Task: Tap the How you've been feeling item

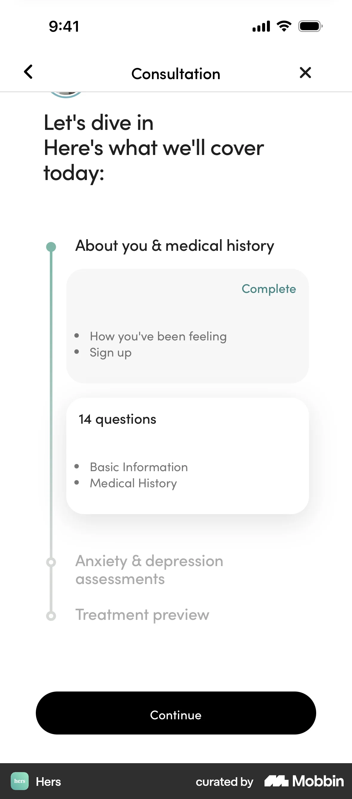Action: click(x=158, y=336)
